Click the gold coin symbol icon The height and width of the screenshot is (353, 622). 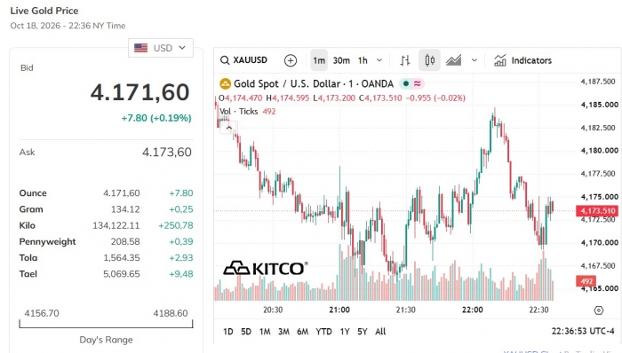click(225, 84)
